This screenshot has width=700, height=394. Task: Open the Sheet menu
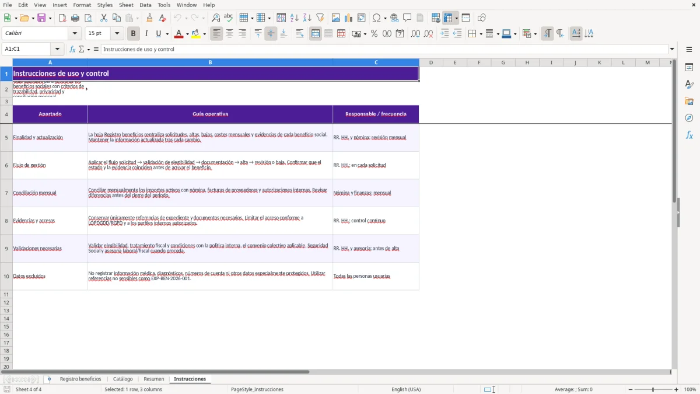point(127,5)
